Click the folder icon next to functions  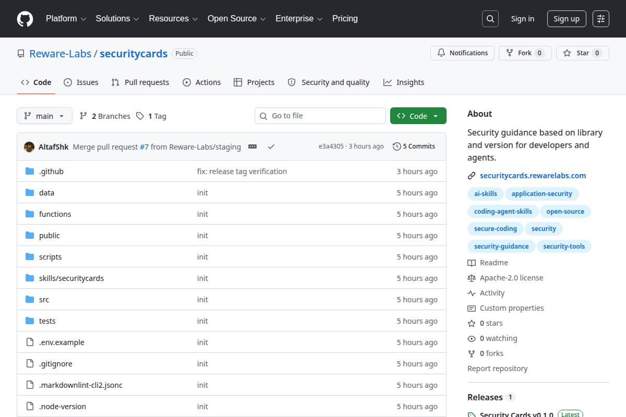click(x=30, y=214)
